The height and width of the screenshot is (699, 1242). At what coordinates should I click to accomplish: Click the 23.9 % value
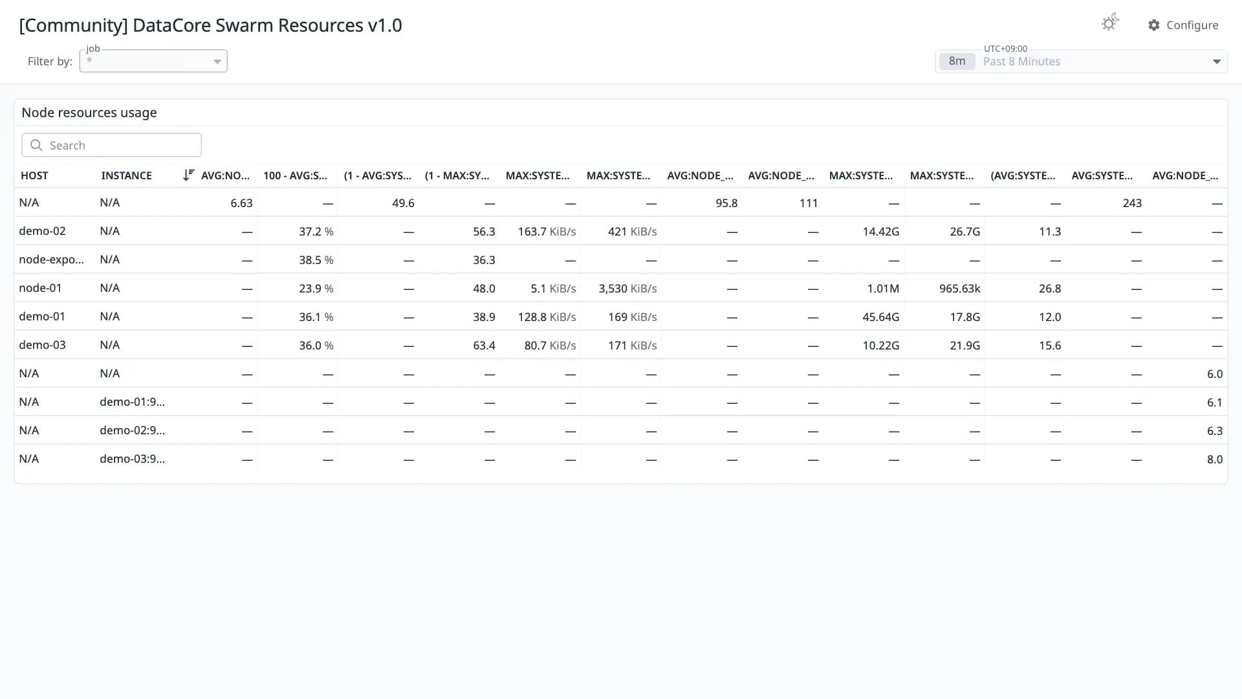[x=316, y=289]
